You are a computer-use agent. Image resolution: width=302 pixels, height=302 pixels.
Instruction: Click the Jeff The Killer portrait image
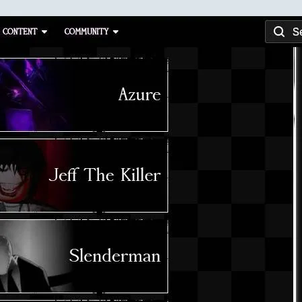coord(36,176)
